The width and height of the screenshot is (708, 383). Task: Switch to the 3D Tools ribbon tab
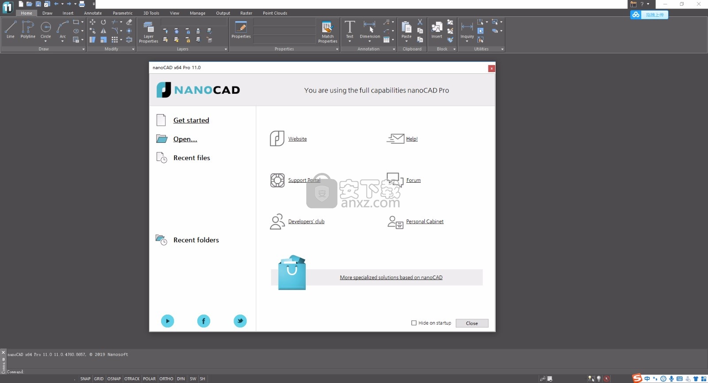(151, 13)
